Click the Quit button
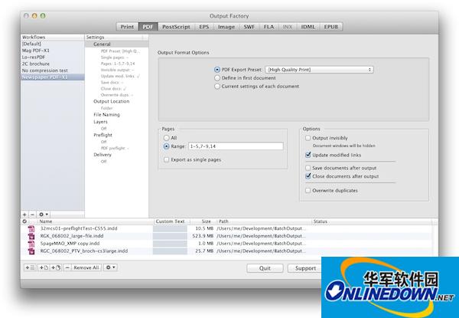 point(265,268)
